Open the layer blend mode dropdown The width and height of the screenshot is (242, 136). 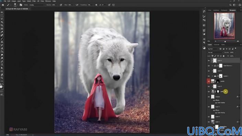pos(215,52)
